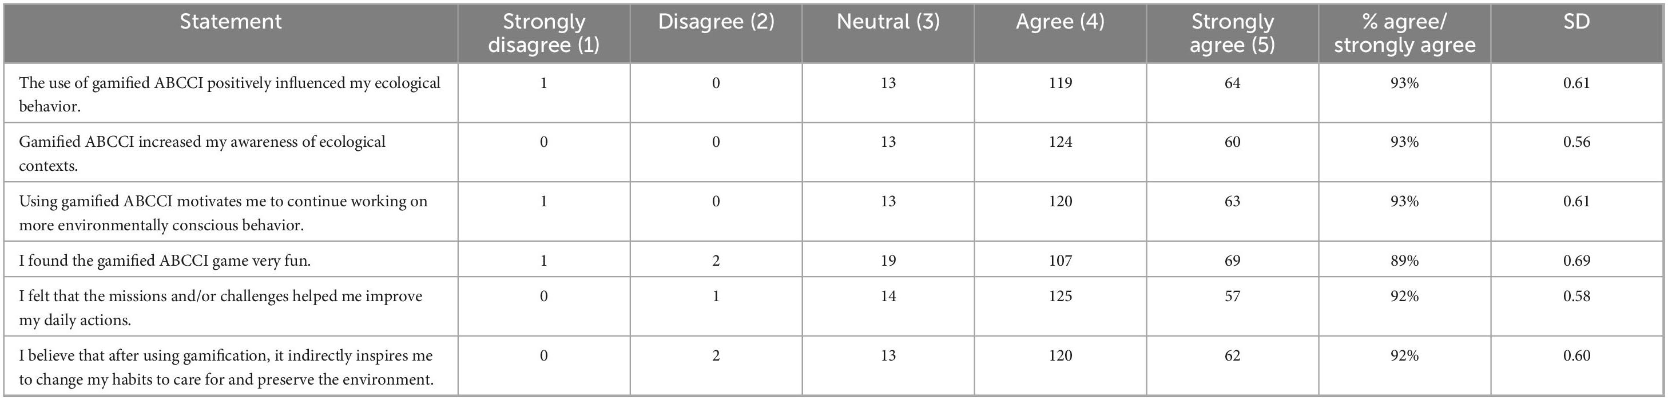The height and width of the screenshot is (400, 1668).
Task: Click the 'Neutral (3)' column header
Action: click(x=888, y=22)
